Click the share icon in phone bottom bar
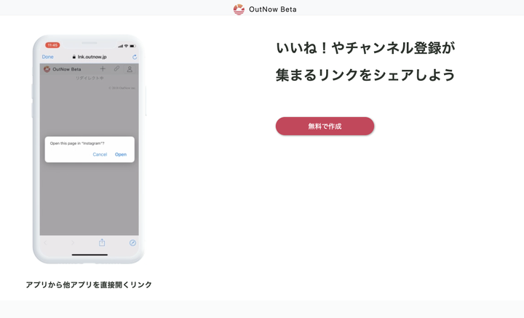524x318 pixels. 102,242
